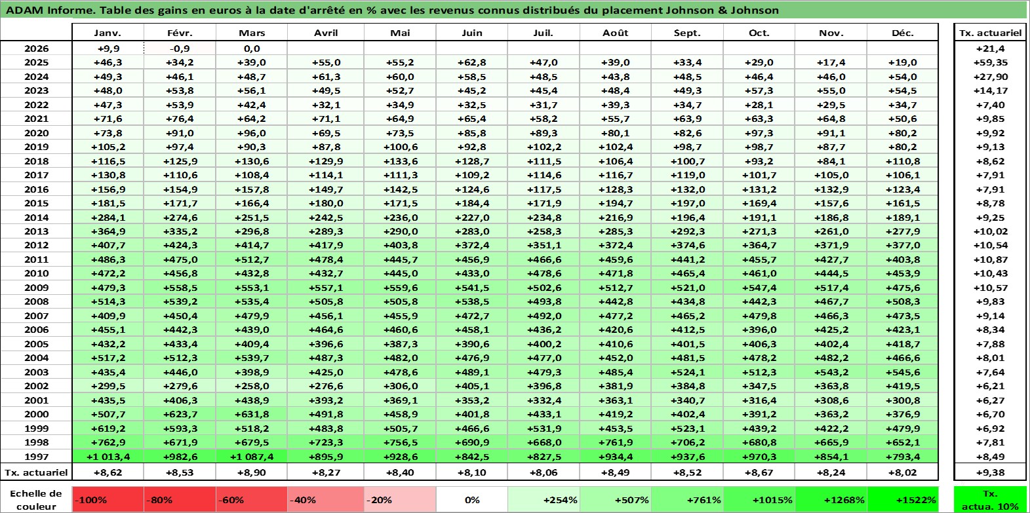Select the +1 087,4 cell in the 1997 row
The image size is (1030, 513).
pyautogui.click(x=252, y=457)
